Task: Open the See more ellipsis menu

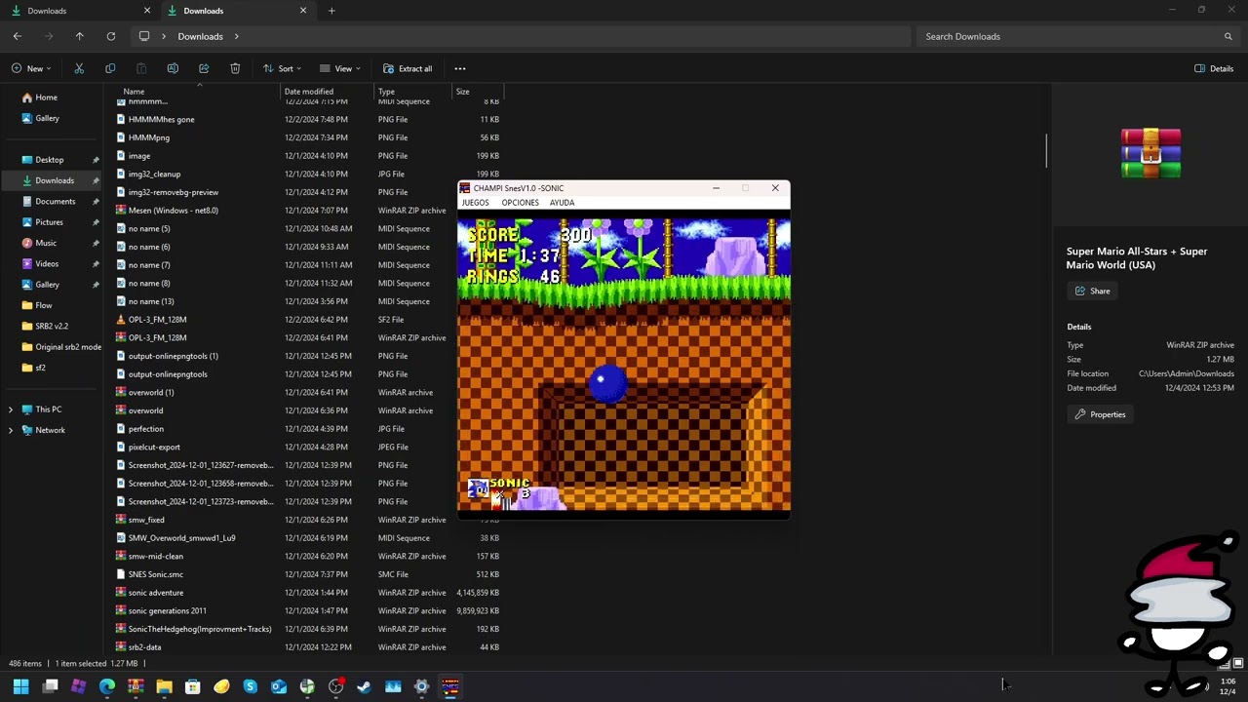Action: [x=460, y=68]
